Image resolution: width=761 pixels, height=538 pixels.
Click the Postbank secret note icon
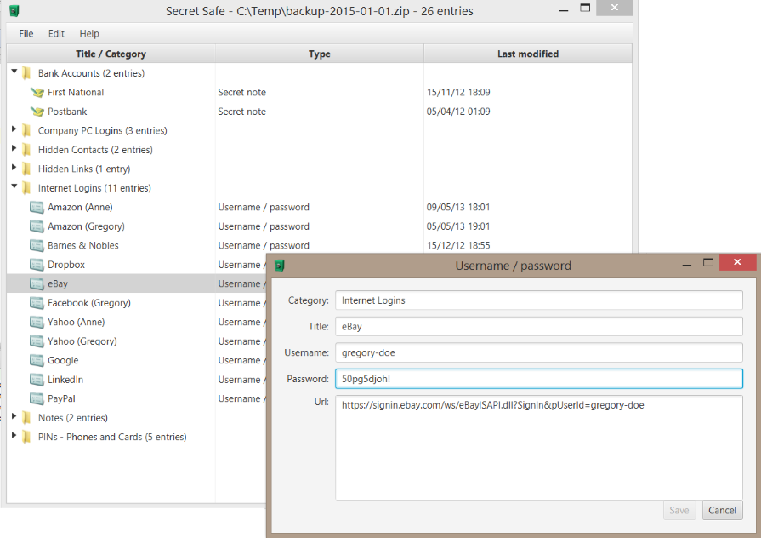click(x=37, y=112)
